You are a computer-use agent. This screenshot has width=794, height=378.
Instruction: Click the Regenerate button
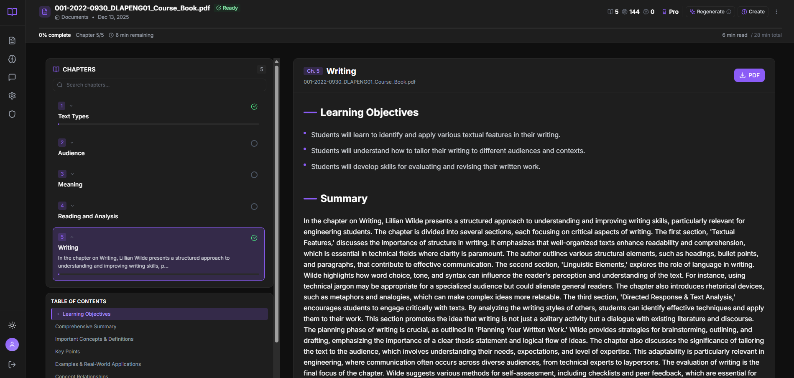(x=710, y=12)
